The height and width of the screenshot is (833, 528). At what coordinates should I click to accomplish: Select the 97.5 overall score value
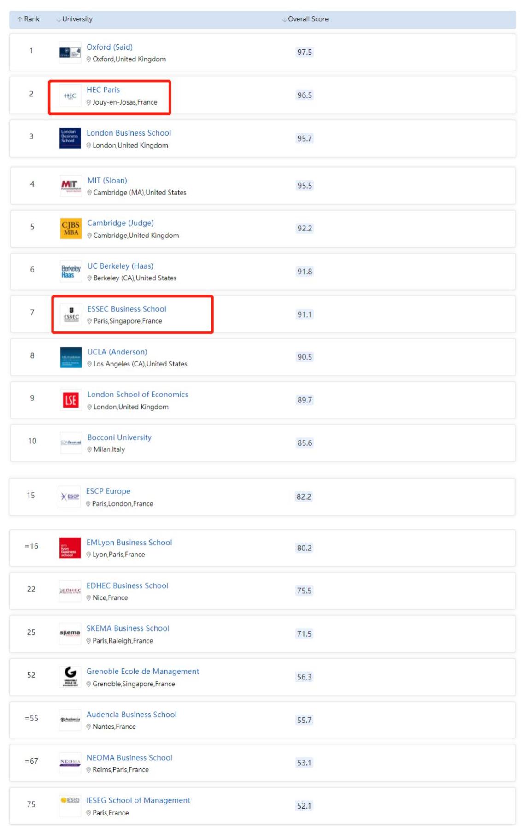pos(305,52)
